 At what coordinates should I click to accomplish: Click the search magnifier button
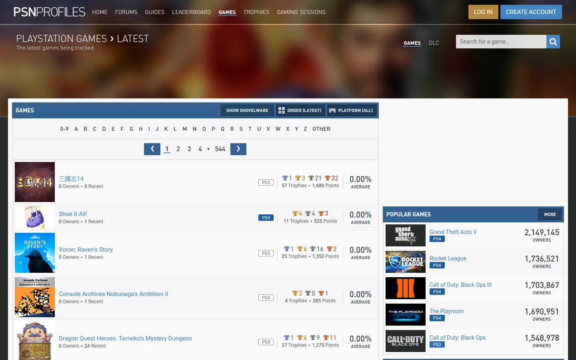[553, 42]
